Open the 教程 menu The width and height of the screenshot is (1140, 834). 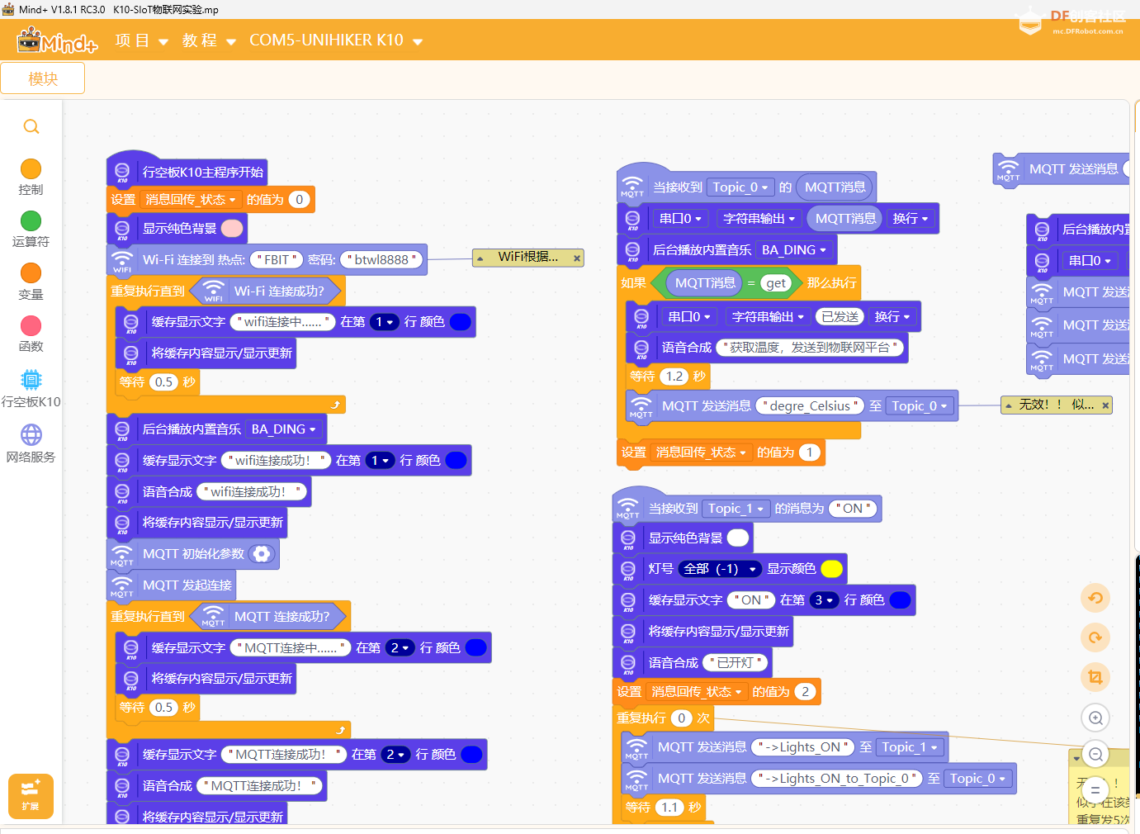click(209, 40)
